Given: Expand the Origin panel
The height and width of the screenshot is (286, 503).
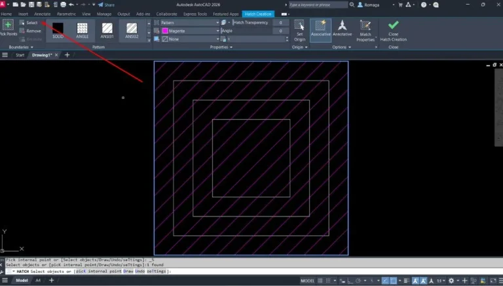Looking at the screenshot, I should tap(299, 47).
